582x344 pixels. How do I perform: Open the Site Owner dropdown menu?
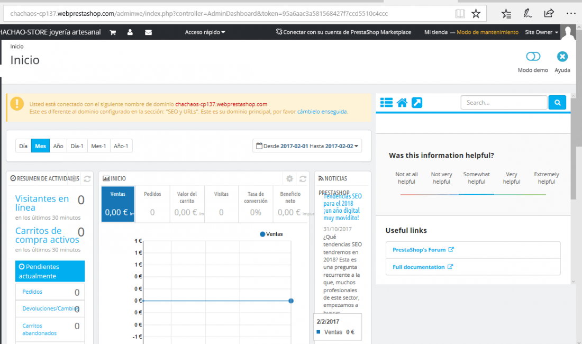pyautogui.click(x=542, y=32)
